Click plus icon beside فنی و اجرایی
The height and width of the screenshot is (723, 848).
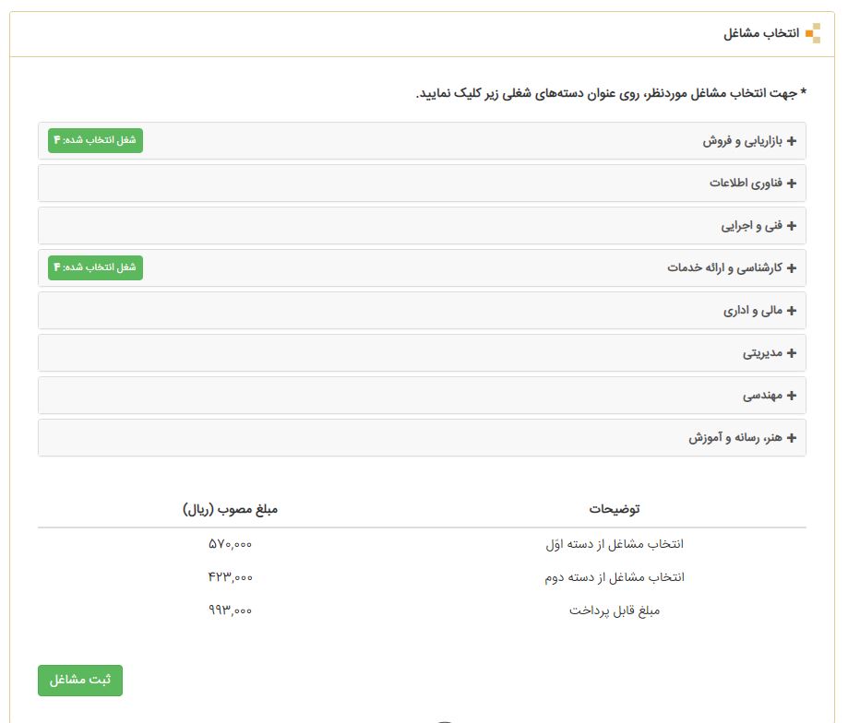tap(792, 226)
